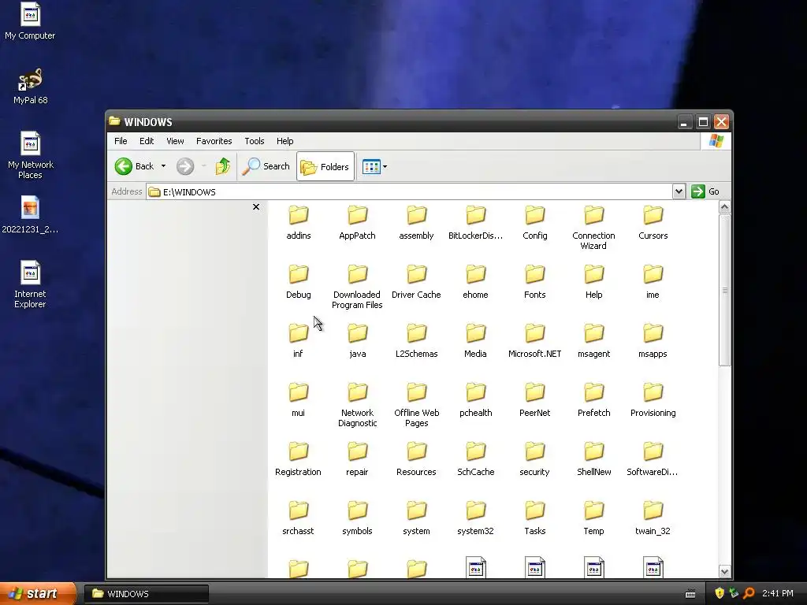This screenshot has height=605, width=807.
Task: Select the system32 folder
Action: click(475, 518)
